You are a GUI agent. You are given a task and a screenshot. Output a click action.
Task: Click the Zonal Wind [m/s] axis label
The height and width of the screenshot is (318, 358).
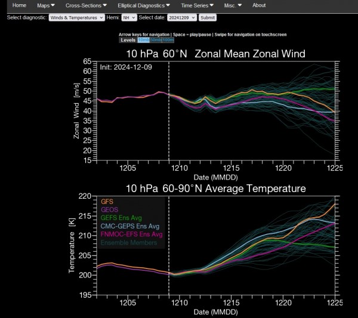point(77,111)
